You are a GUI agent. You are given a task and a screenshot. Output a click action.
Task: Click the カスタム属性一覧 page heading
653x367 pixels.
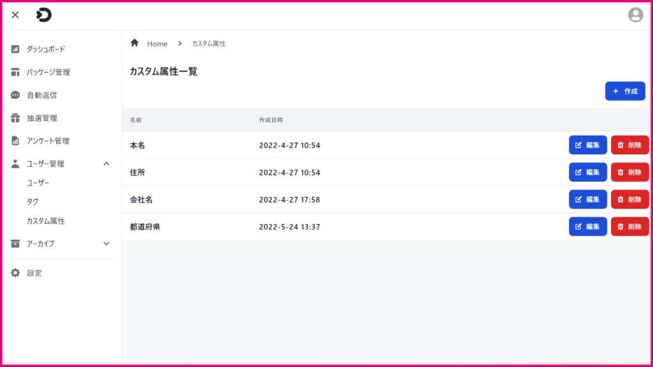click(x=164, y=71)
